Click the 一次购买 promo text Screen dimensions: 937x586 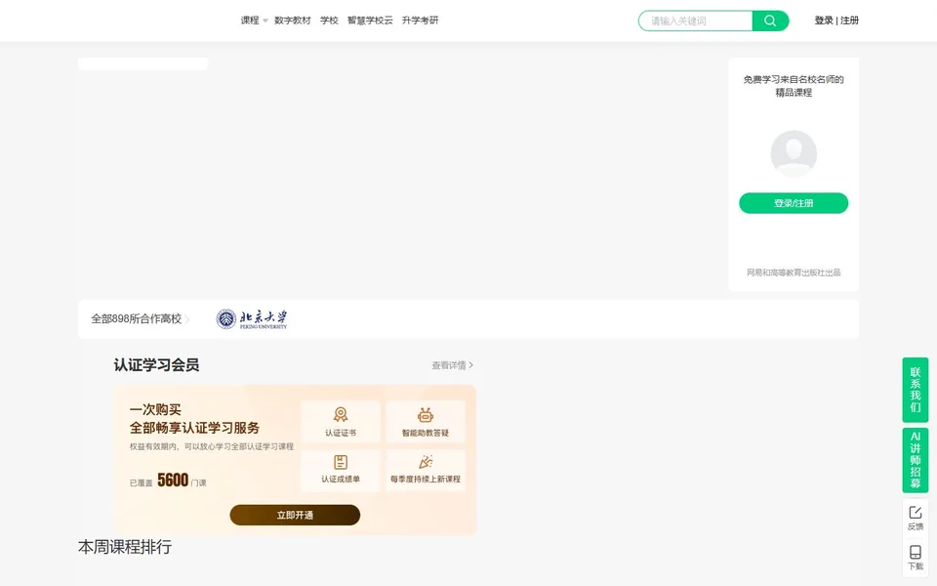[155, 409]
